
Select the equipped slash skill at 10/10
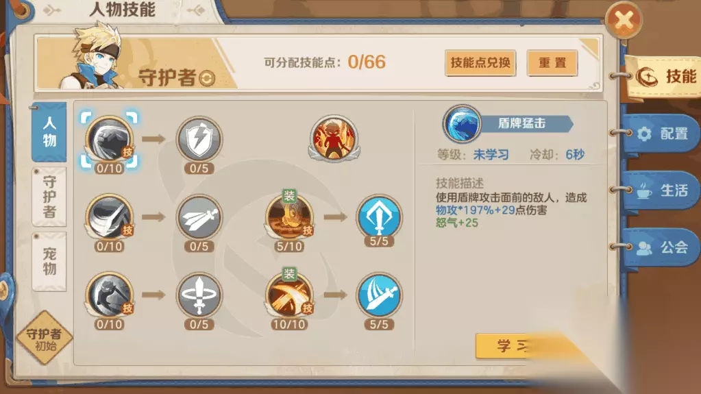pos(289,295)
